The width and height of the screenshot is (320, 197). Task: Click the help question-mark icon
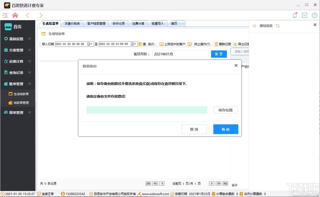click(315, 15)
